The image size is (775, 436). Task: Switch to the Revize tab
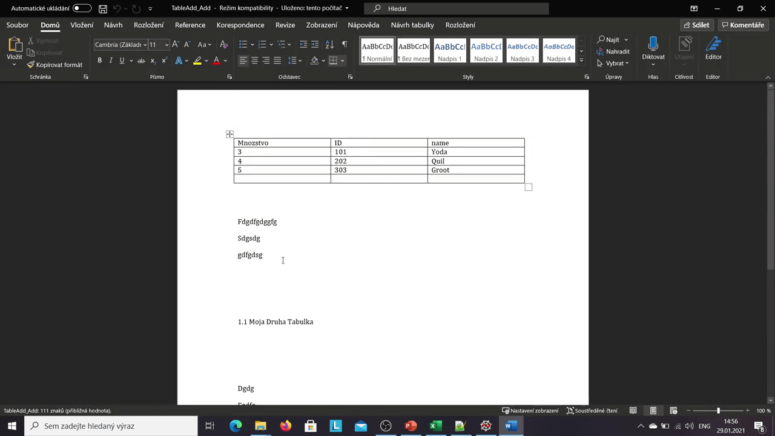click(285, 25)
